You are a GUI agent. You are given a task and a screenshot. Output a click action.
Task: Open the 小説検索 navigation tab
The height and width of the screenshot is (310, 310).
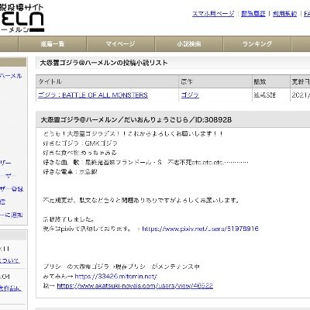point(189,44)
